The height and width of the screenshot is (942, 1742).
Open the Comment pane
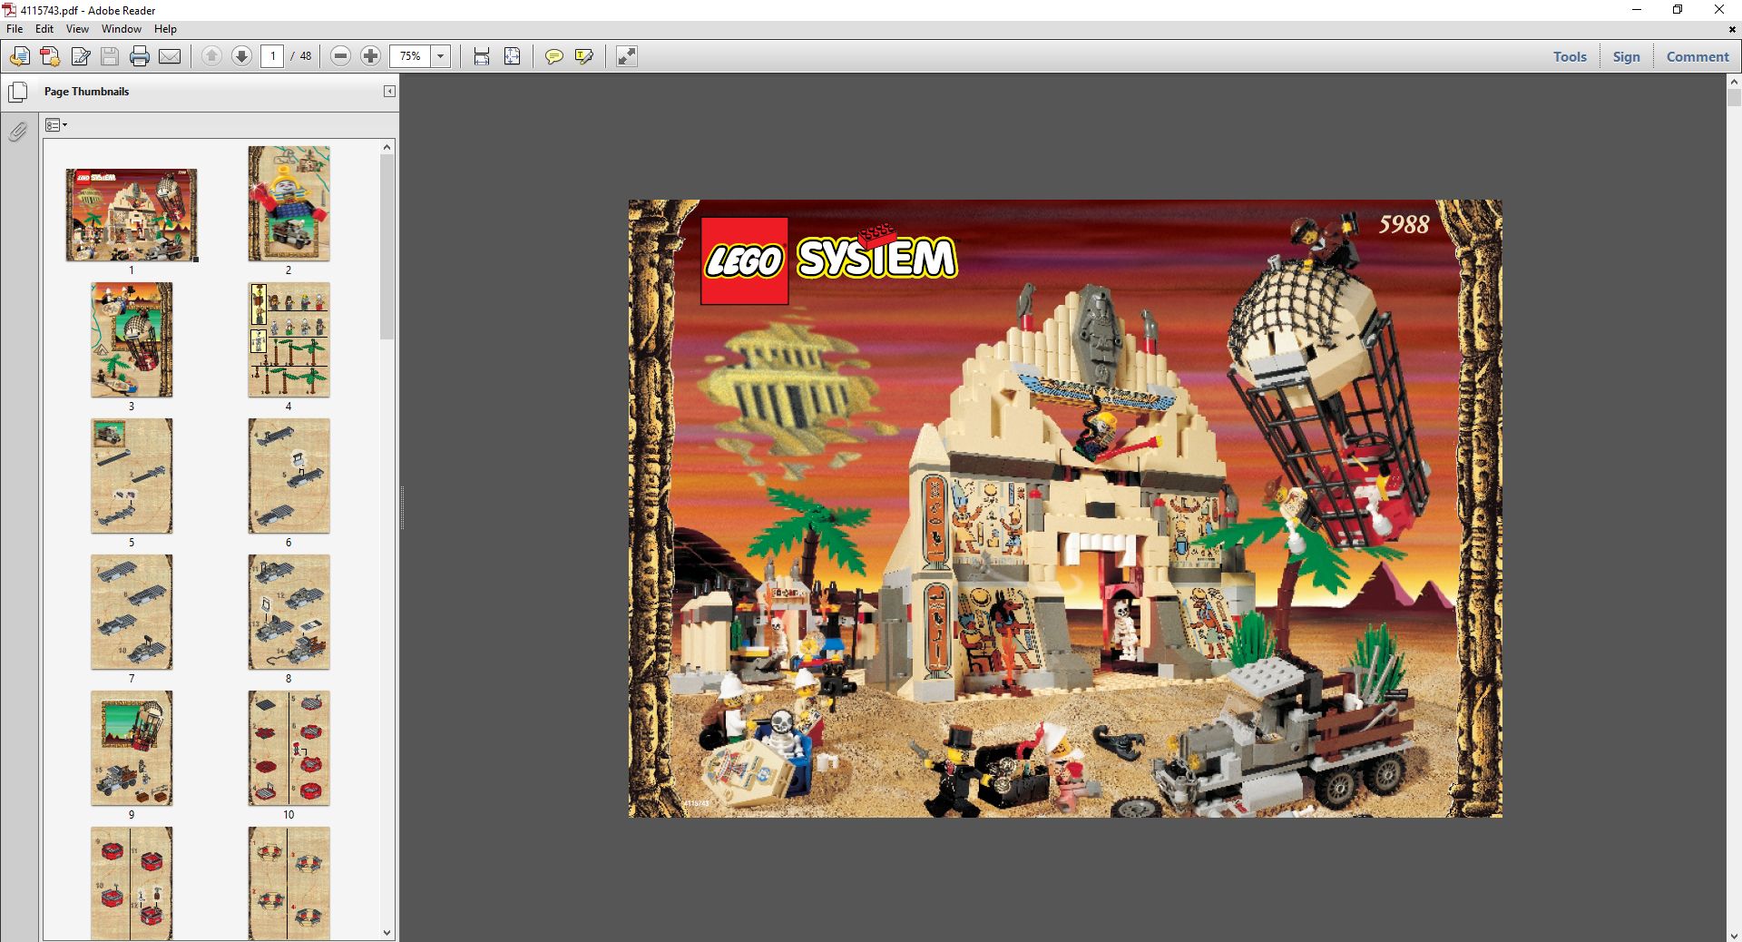tap(1698, 56)
